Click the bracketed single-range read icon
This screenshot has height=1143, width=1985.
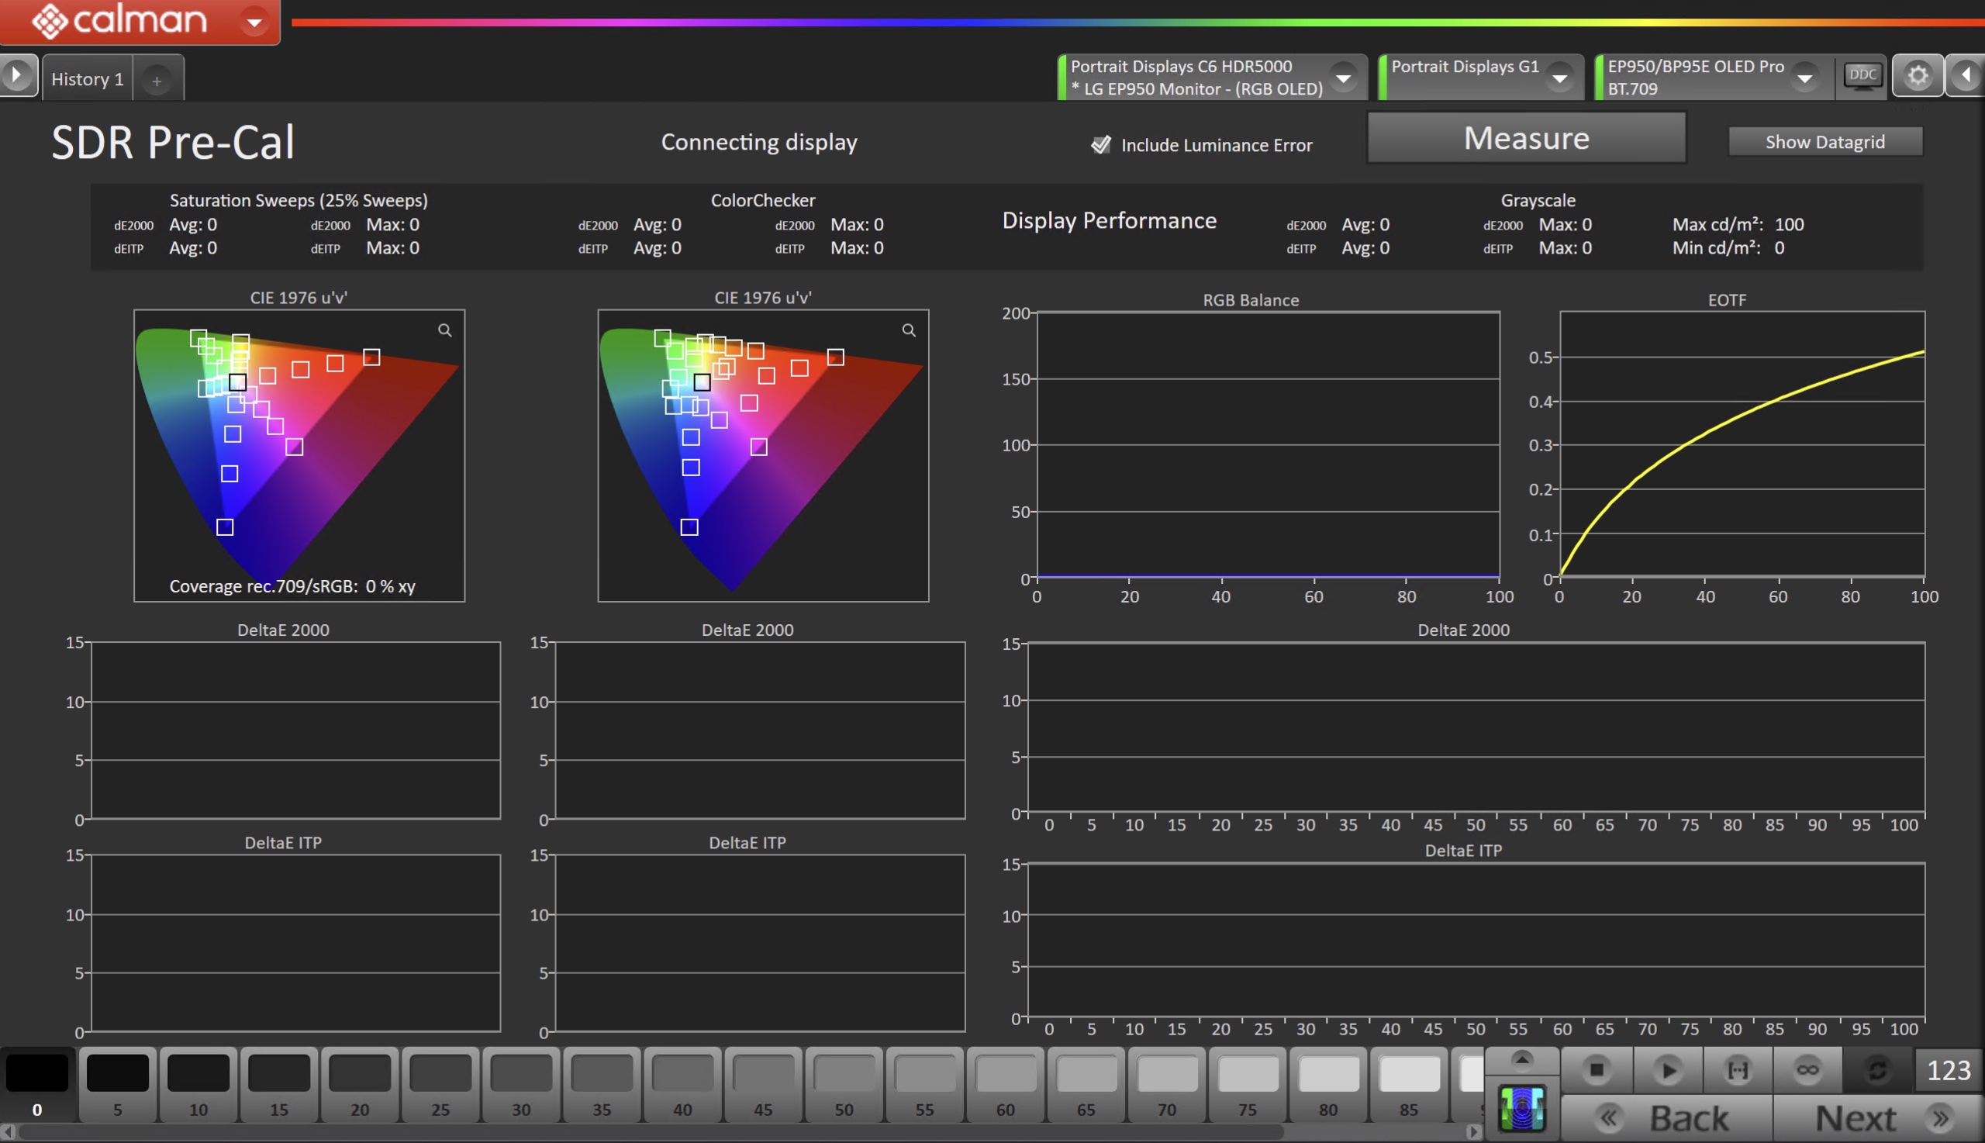pos(1737,1069)
